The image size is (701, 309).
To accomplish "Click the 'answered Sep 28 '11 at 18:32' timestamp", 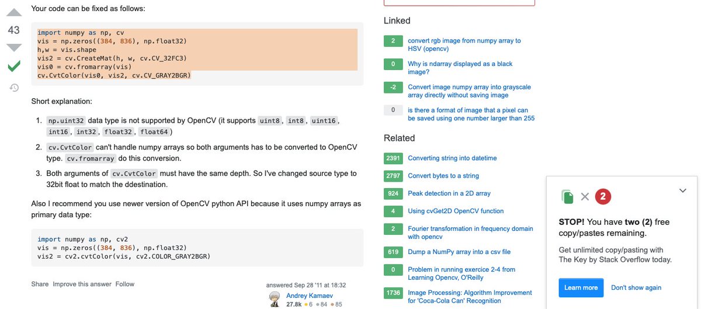I will click(x=306, y=285).
